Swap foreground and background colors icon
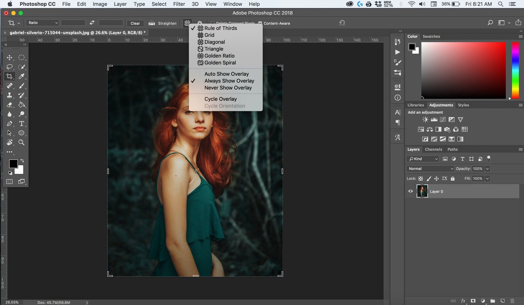 (22, 161)
